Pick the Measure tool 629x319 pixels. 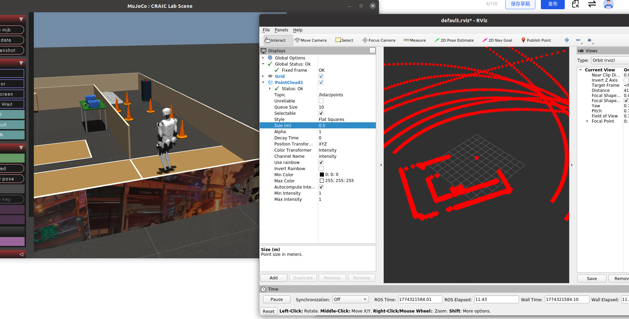(x=415, y=40)
